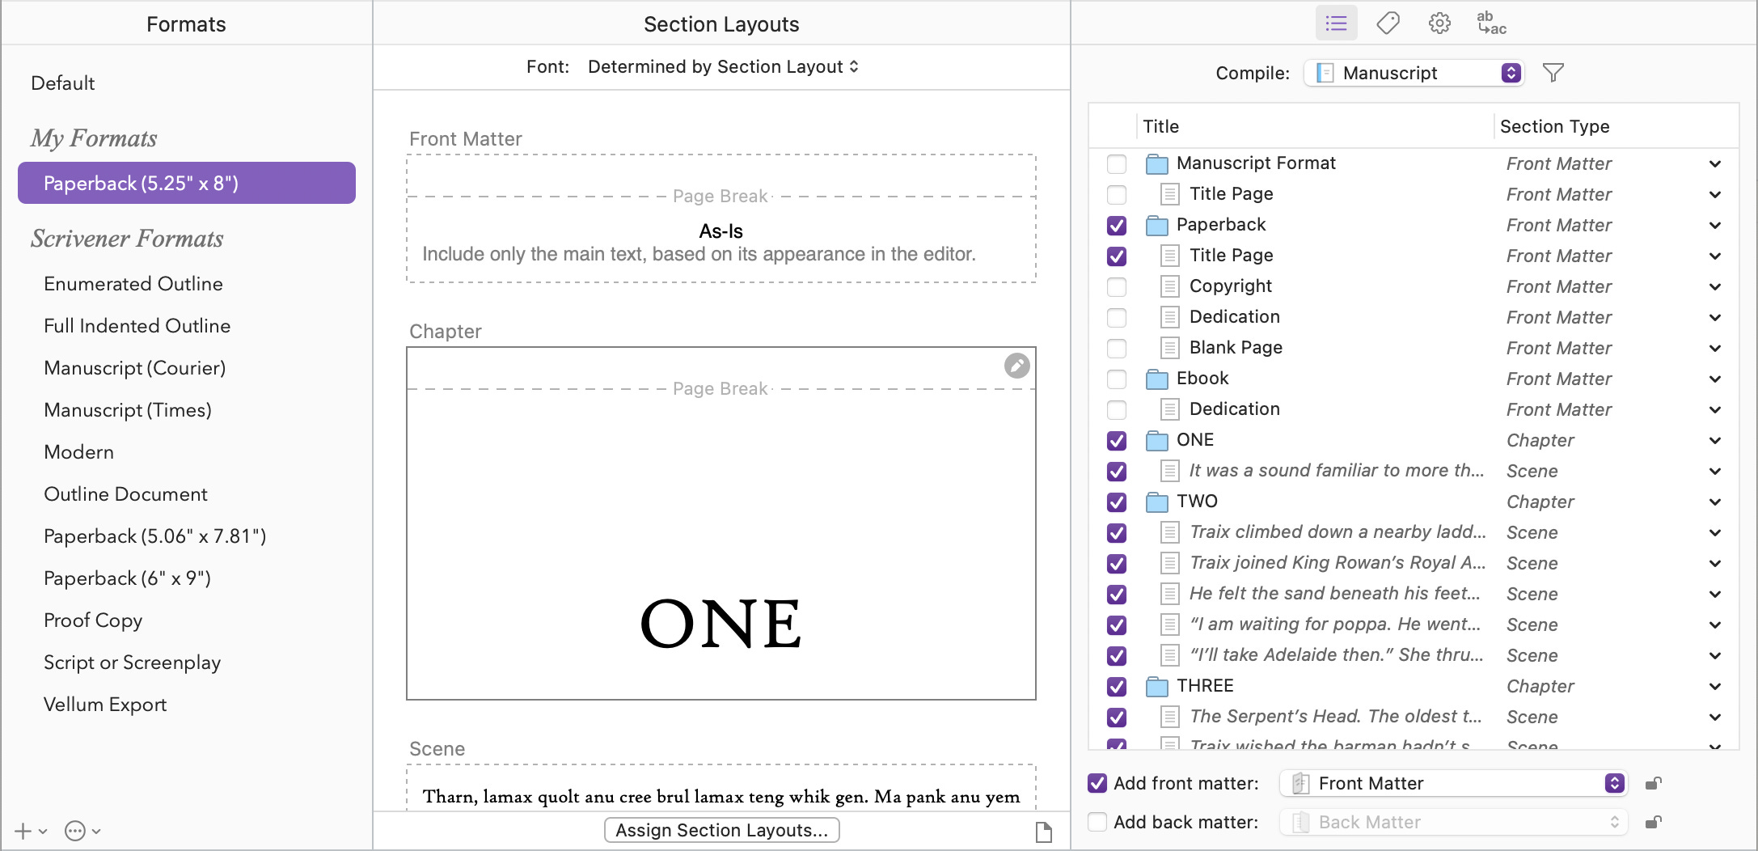Enable the Add back matter checkbox

point(1097,822)
